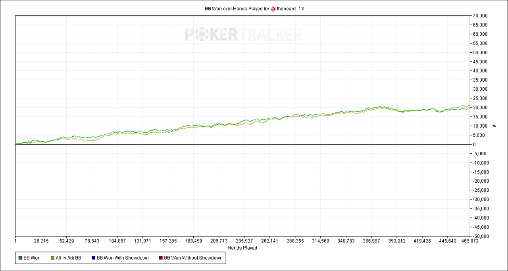The width and height of the screenshot is (508, 271).
Task: Click the 70,000 y-axis value
Action: point(480,16)
